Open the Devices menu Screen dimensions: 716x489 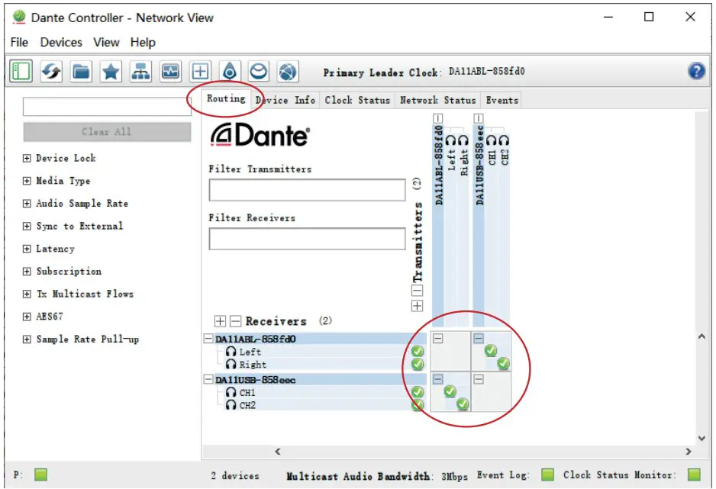pos(61,43)
